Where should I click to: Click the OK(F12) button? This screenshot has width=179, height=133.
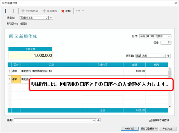(x=130, y=129)
